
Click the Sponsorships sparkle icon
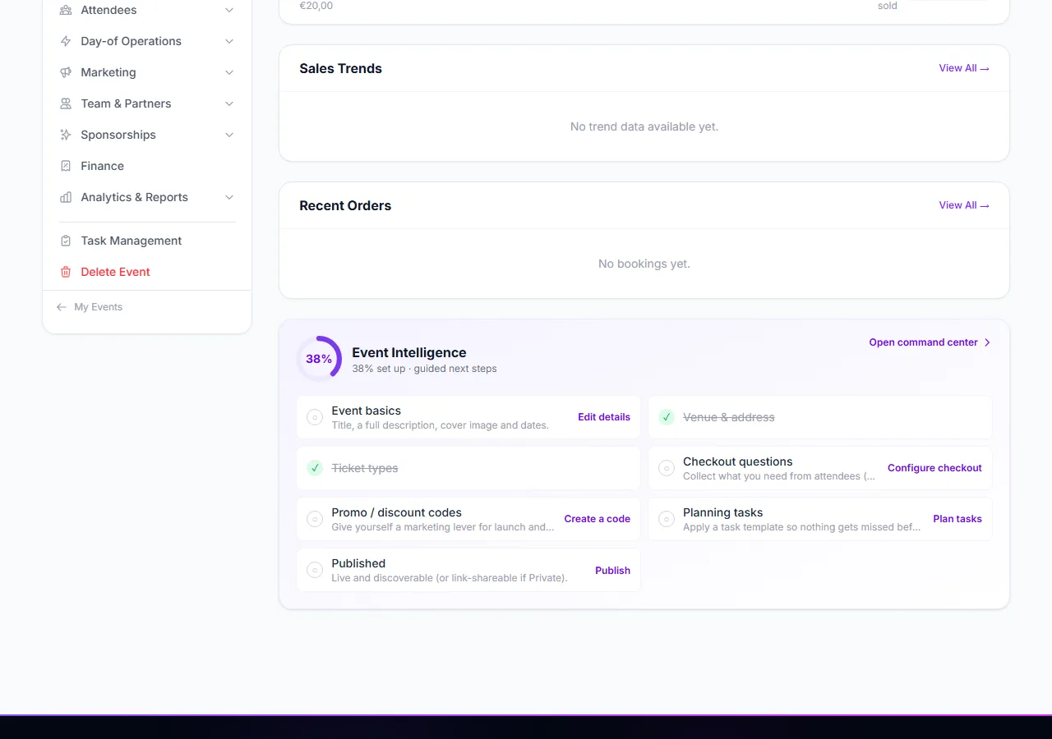(x=66, y=135)
